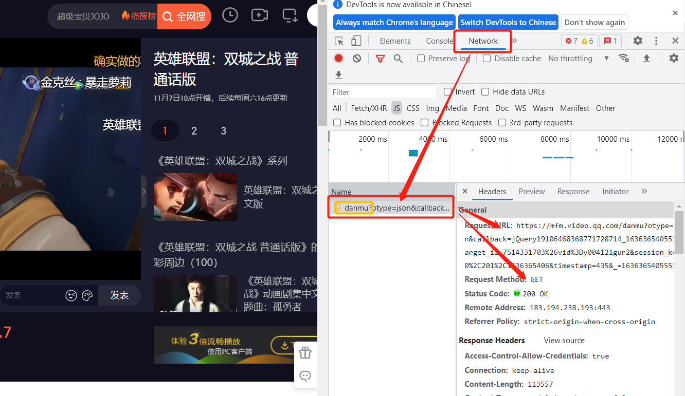685x396 pixels.
Task: Collapse the Response Headers section
Action: [x=492, y=341]
